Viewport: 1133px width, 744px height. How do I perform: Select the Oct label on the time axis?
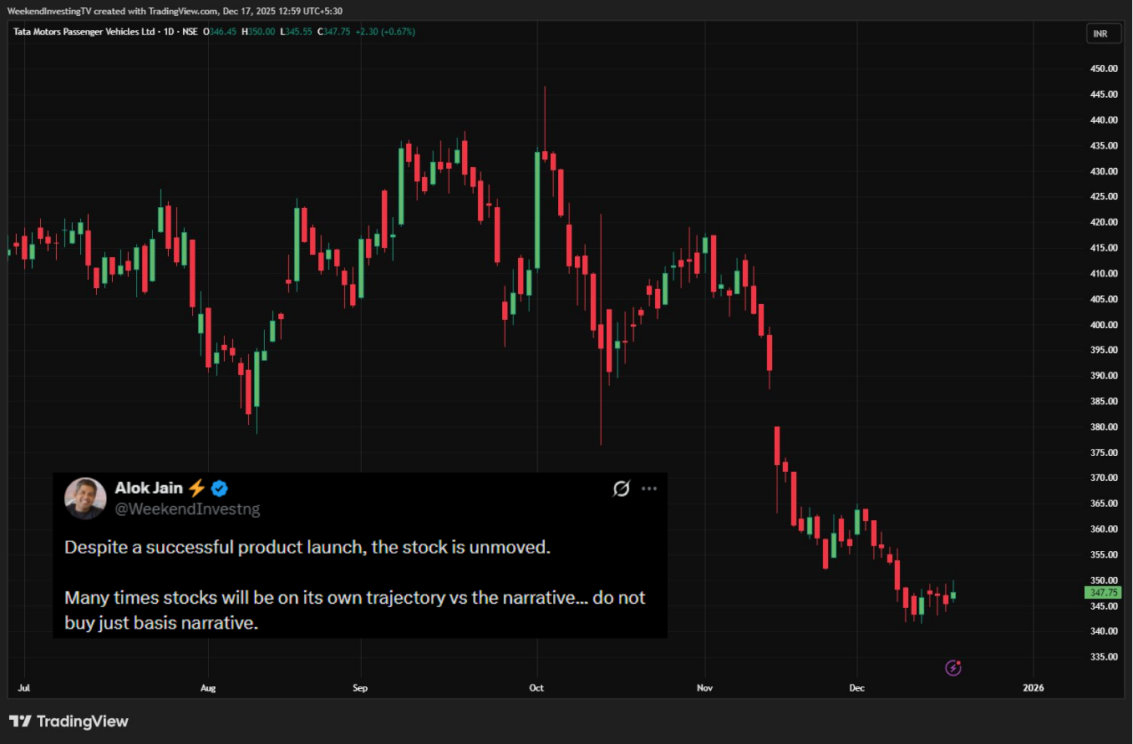point(536,688)
